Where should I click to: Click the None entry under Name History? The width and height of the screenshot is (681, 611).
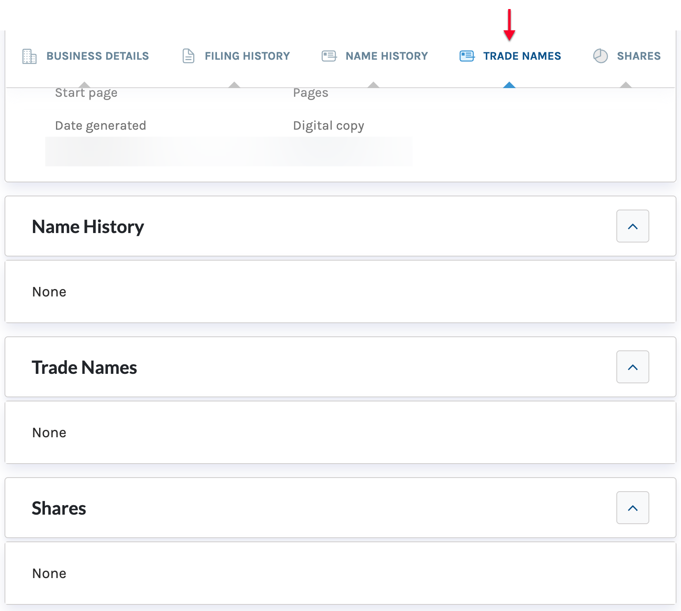click(x=49, y=292)
